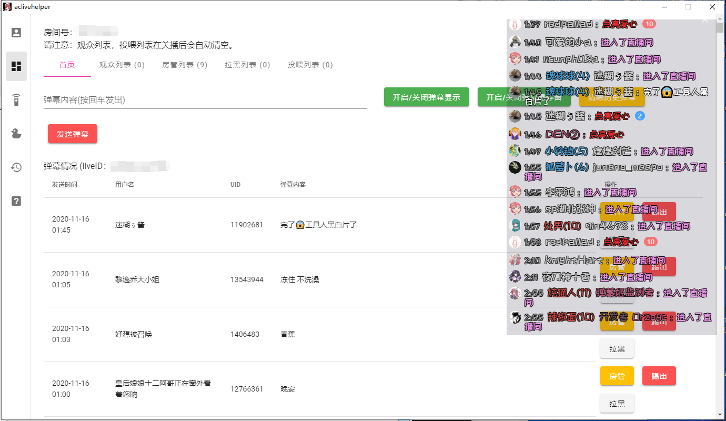Click juneno_meepo's avatar at 1:55
726x421 pixels.
[x=515, y=167]
